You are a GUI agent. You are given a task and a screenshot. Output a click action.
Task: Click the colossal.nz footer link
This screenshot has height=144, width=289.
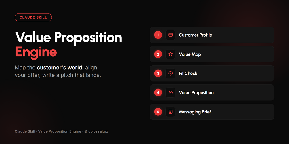point(98,131)
